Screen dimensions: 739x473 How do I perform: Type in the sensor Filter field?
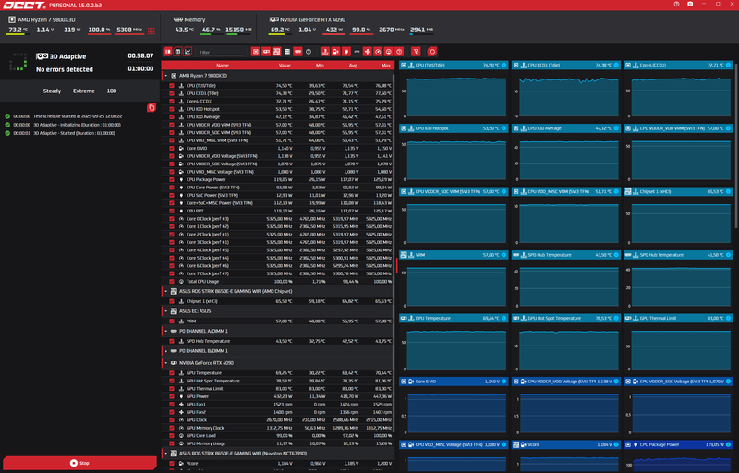(222, 52)
